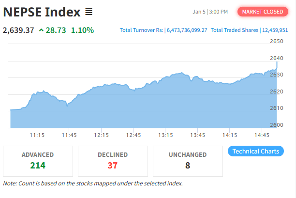Click the 1.10% percentage change
This screenshot has height=198, width=296.
pos(82,30)
